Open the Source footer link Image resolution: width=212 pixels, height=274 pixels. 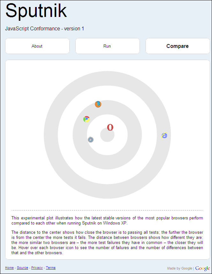click(x=23, y=268)
